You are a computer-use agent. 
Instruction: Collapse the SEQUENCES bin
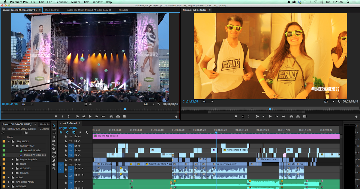pyautogui.click(x=9, y=141)
